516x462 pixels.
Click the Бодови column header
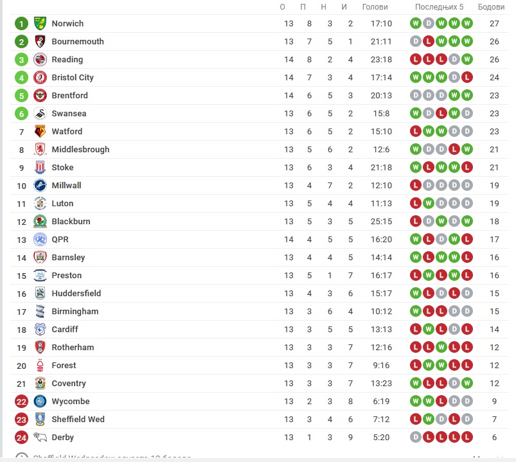tap(491, 7)
